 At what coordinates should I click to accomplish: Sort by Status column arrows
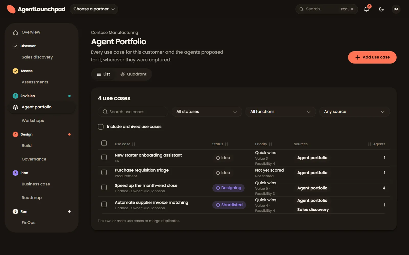(x=226, y=144)
